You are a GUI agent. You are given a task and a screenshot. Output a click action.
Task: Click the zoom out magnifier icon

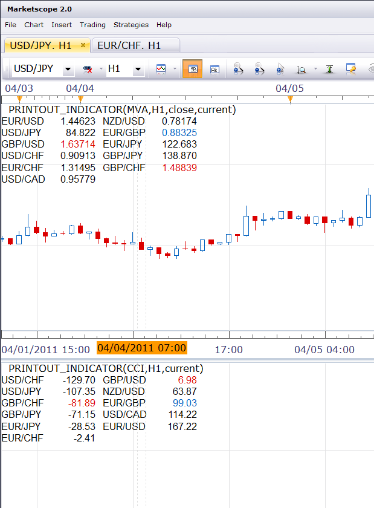[259, 69]
